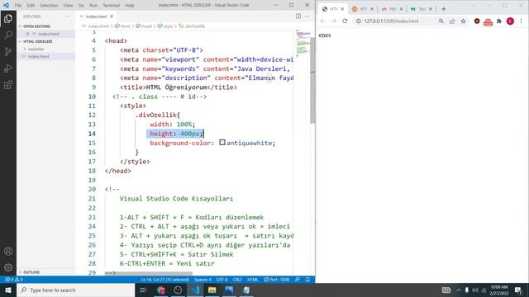The image size is (529, 297).
Task: Split the editor to the right
Action: (298, 16)
